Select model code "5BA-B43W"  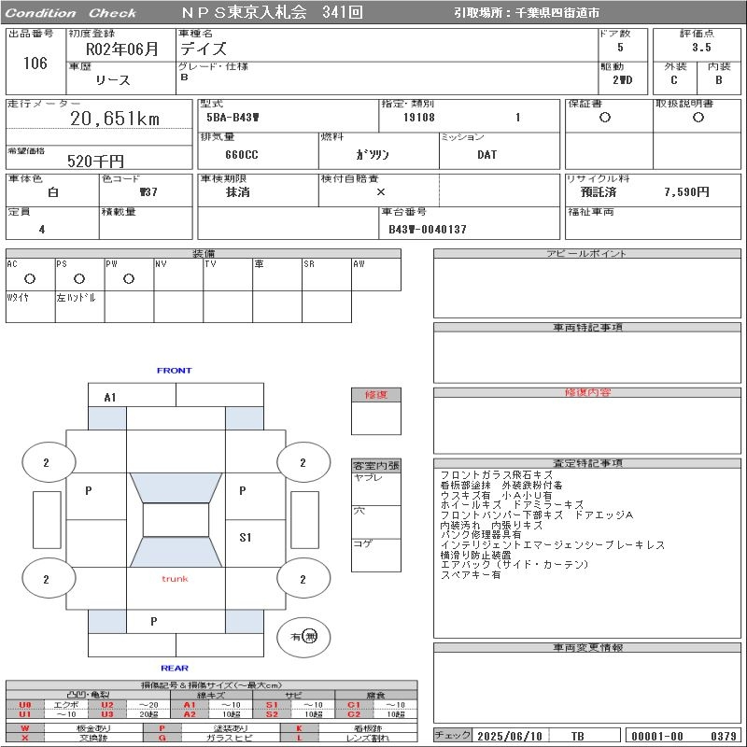(233, 118)
